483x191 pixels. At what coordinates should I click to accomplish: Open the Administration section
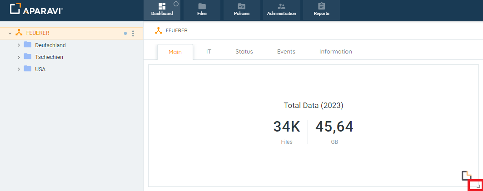click(281, 10)
